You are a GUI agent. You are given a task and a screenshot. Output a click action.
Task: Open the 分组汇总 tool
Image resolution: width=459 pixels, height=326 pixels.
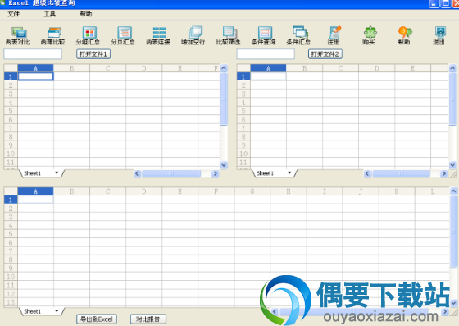[x=88, y=36]
